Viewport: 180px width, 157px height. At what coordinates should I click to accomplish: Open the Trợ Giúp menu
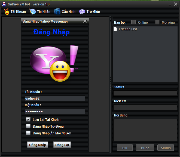[x=93, y=12]
